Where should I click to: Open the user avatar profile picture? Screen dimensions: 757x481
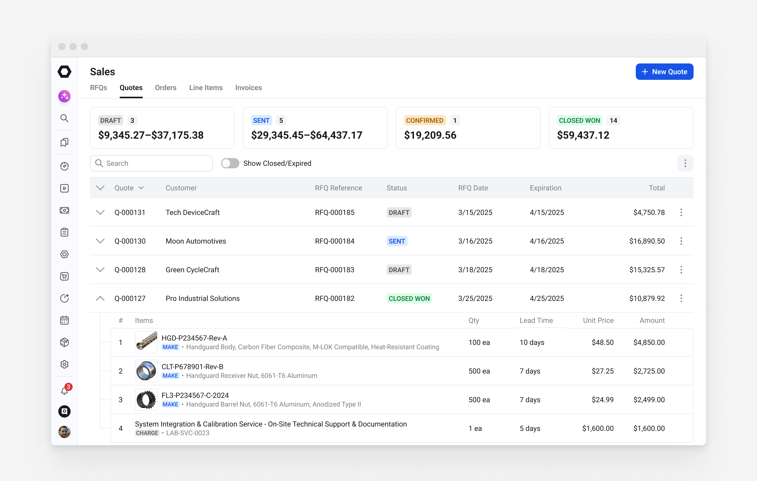[x=64, y=432]
